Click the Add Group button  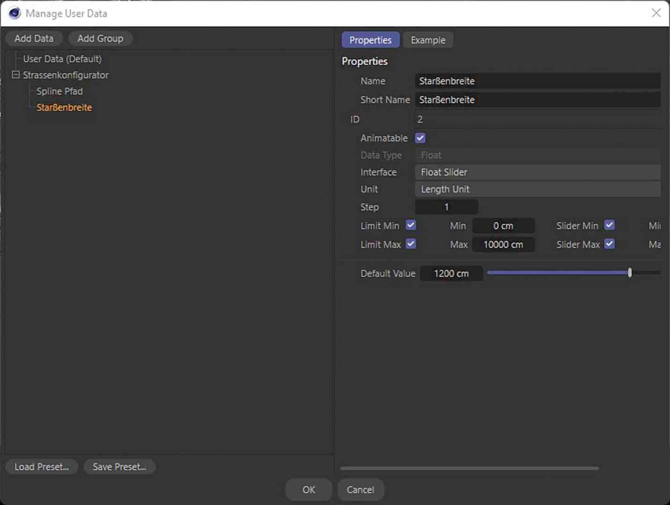100,38
